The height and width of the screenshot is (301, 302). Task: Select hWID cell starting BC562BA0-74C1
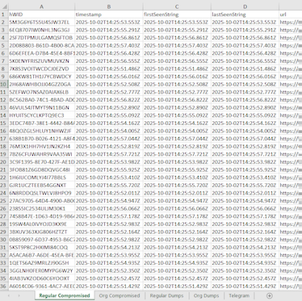coord(41,100)
